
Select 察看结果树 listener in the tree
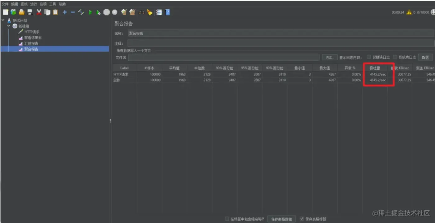click(33, 38)
